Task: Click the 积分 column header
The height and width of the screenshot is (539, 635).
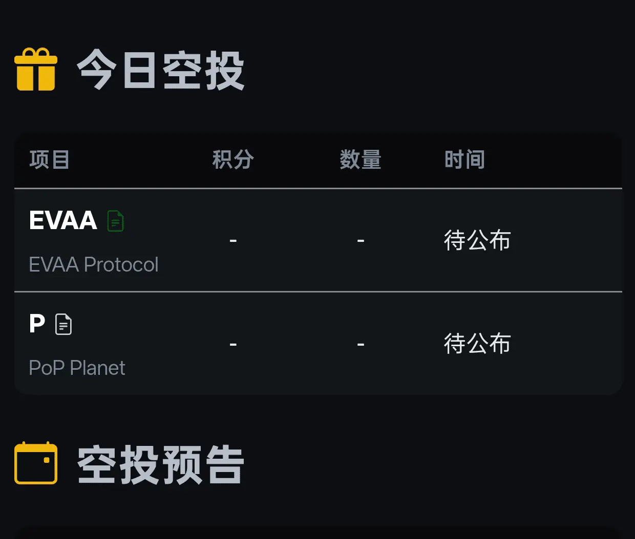Action: coord(233,160)
